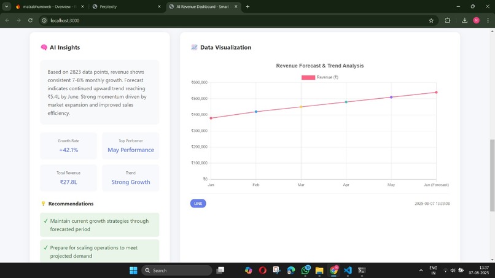
Task: Click the January data point on chart
Action: point(211,118)
